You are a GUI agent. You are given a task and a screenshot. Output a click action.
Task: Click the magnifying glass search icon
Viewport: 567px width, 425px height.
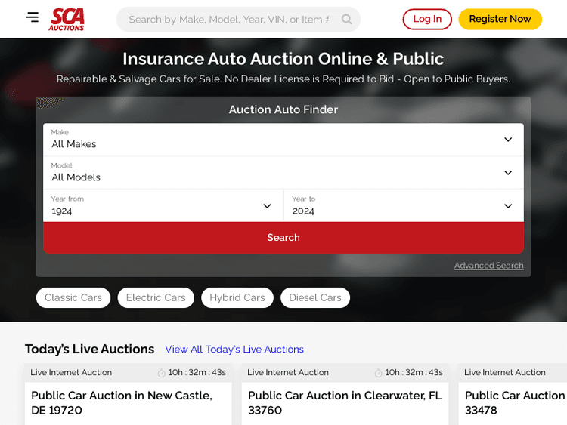pos(346,20)
